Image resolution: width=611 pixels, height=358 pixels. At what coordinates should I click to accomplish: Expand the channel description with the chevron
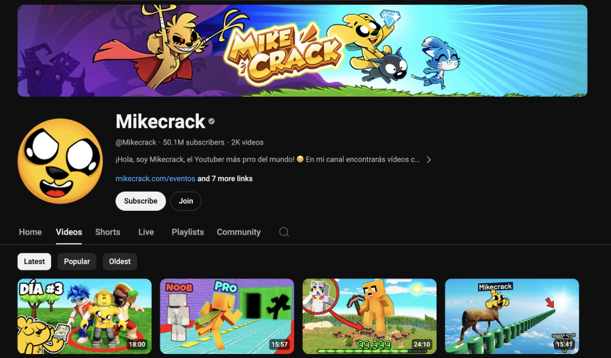(x=429, y=160)
